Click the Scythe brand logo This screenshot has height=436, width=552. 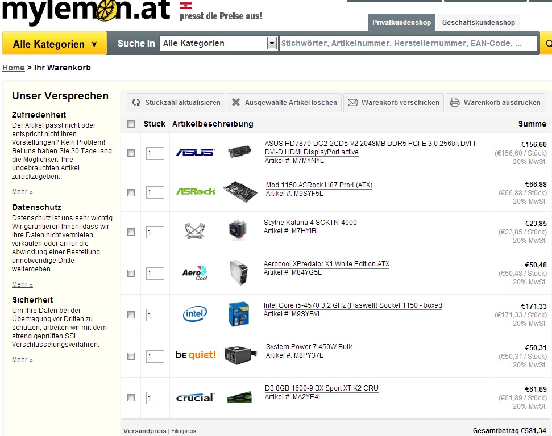[x=194, y=231]
